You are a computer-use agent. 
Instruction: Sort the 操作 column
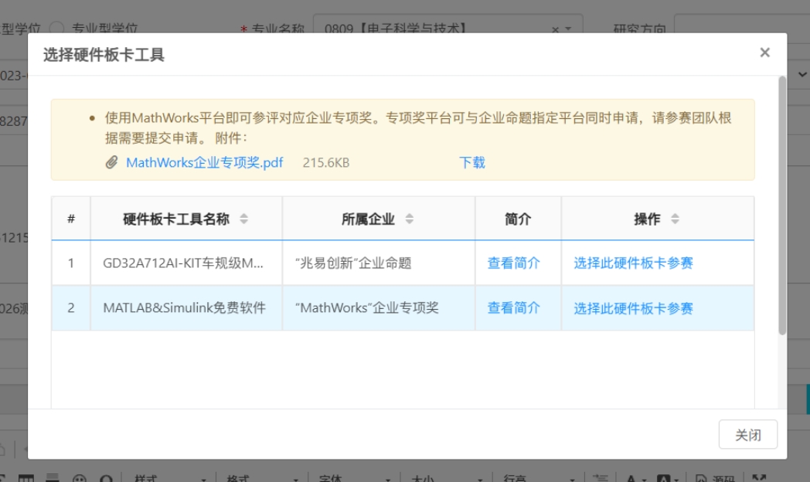tap(675, 219)
